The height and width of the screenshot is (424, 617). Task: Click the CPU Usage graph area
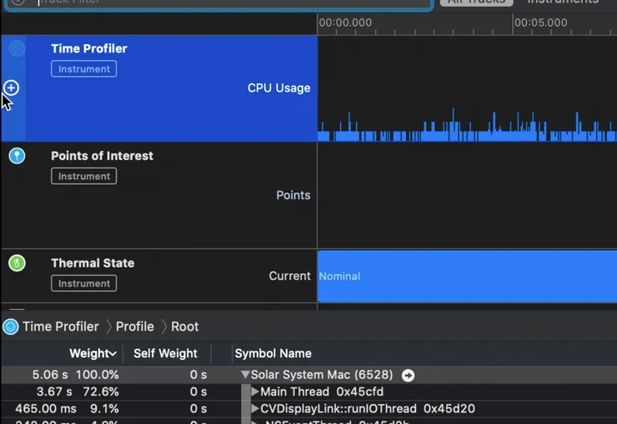467,92
